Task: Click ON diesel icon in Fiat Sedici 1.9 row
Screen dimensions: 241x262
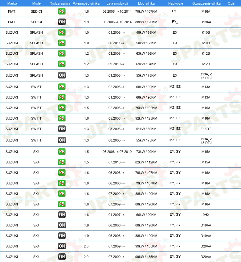Action: pos(62,22)
